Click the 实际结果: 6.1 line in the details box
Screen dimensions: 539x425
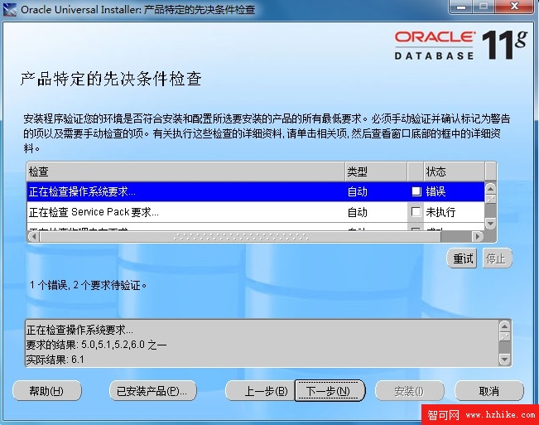(x=55, y=360)
